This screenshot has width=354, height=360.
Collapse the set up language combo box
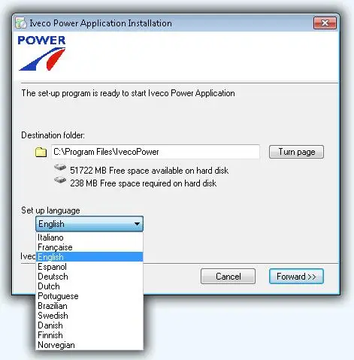click(x=137, y=224)
